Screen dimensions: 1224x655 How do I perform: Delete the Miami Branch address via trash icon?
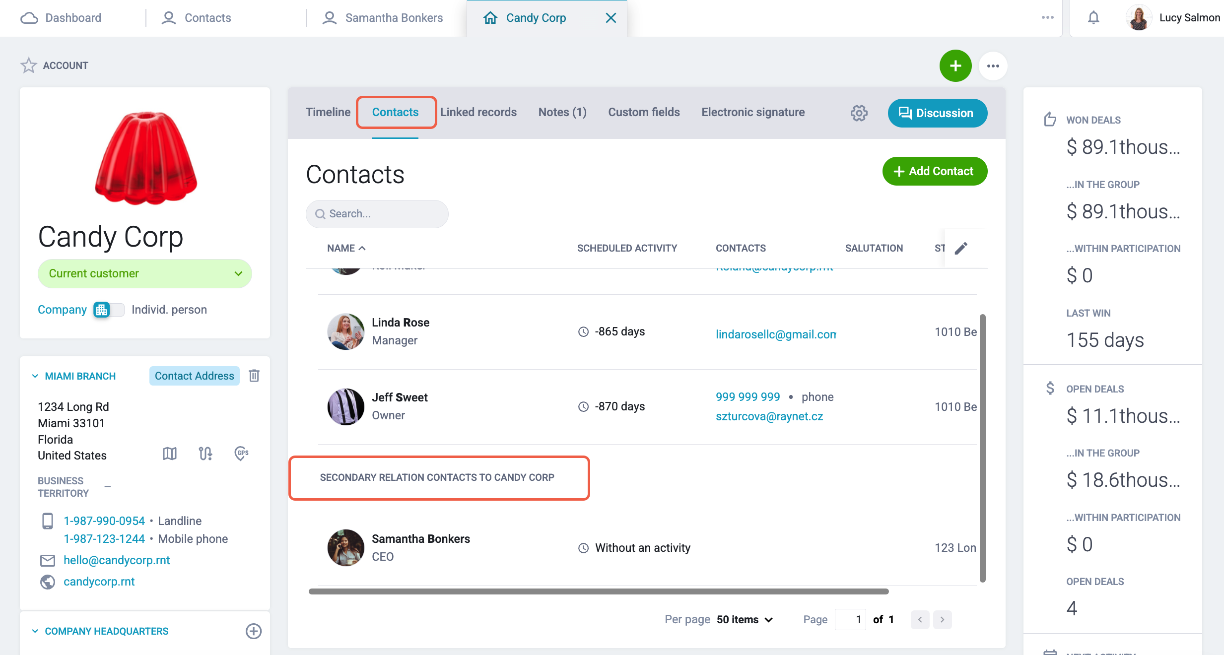pos(254,376)
